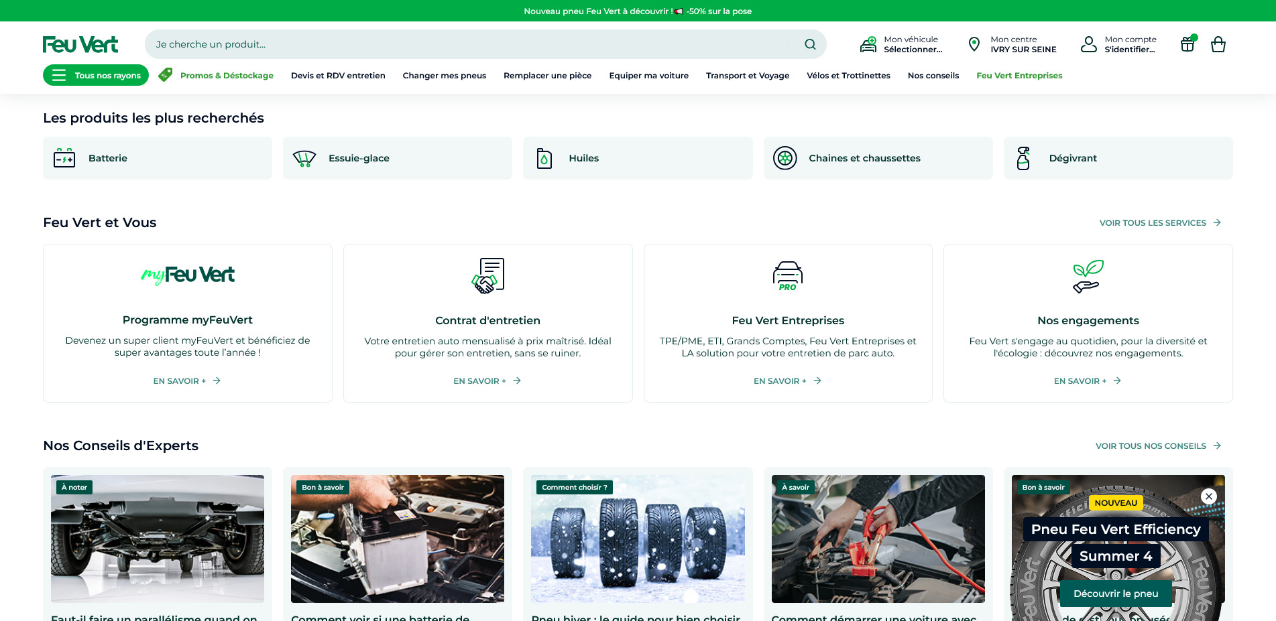
Task: Open the car underside article thumbnail
Action: coord(158,539)
